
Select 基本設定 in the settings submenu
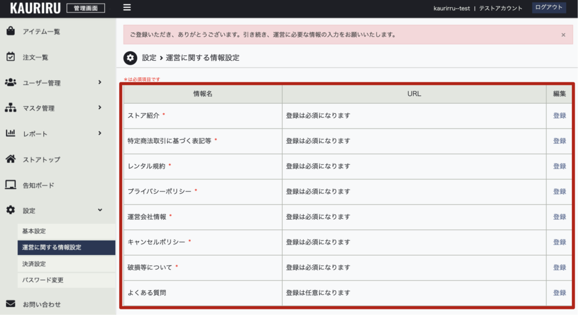34,231
